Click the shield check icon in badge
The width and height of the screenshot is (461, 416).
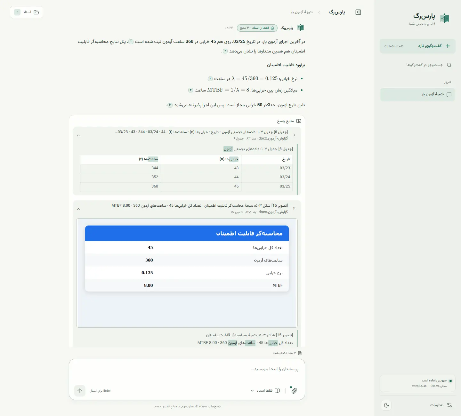272,28
